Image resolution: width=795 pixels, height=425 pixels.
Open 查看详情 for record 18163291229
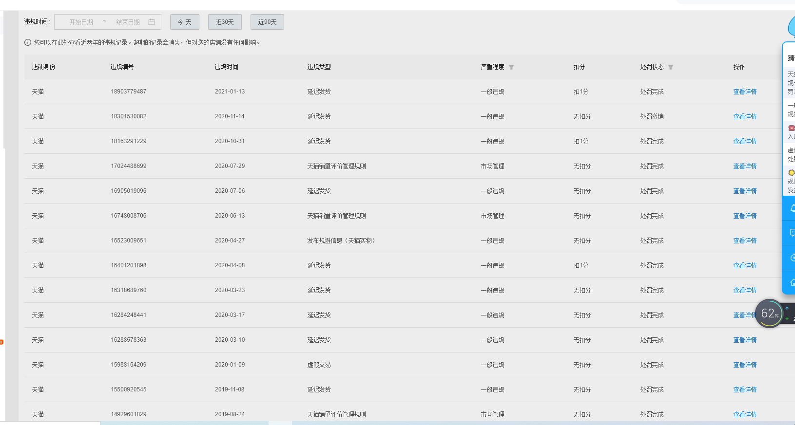[x=745, y=141]
